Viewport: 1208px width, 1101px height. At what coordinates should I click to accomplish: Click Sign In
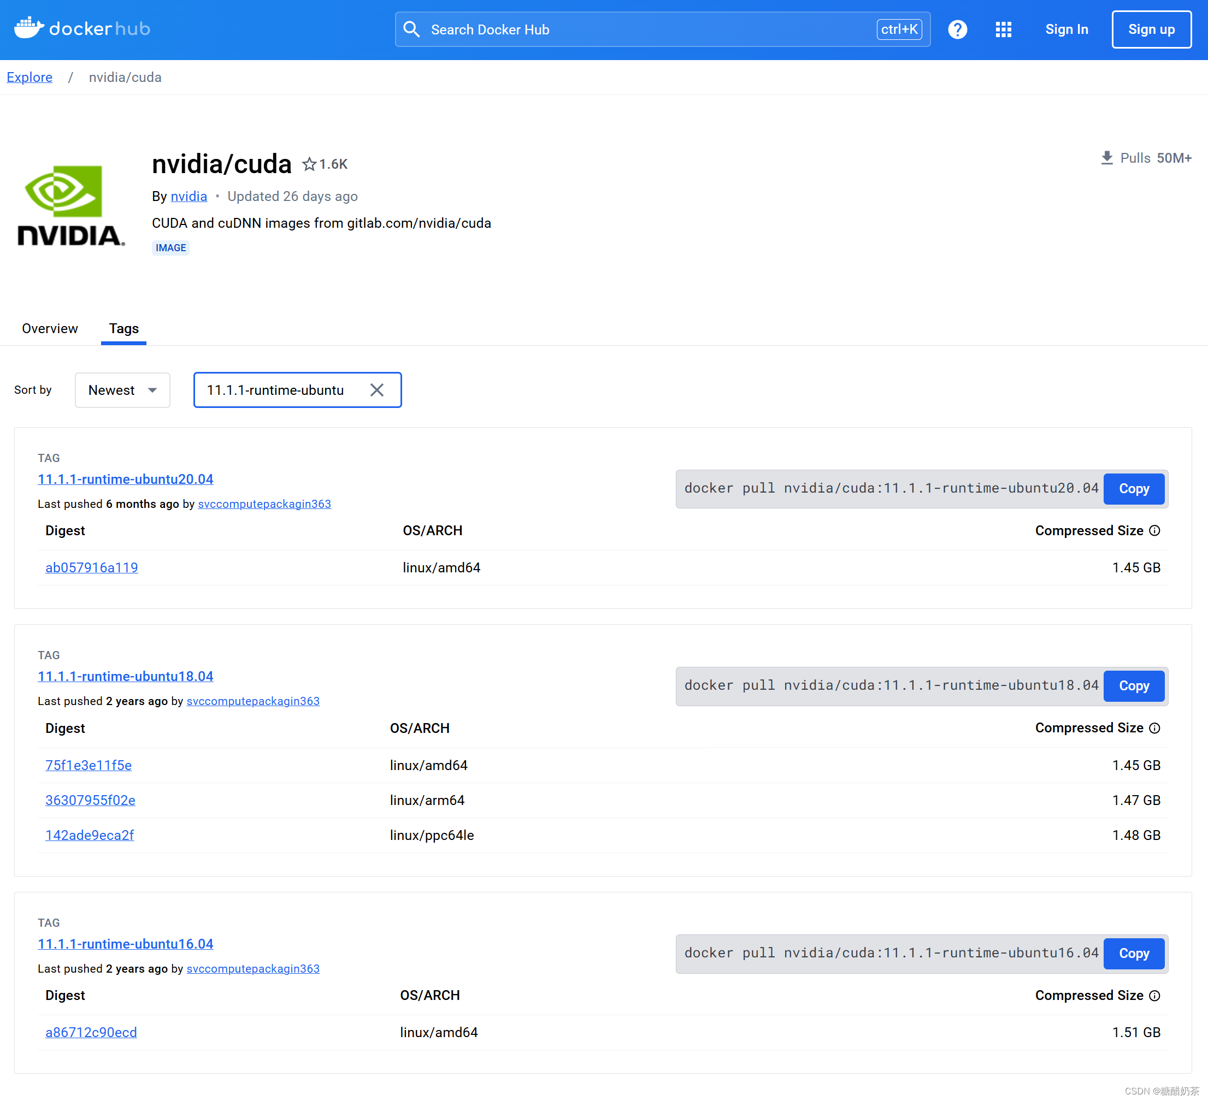(1066, 29)
